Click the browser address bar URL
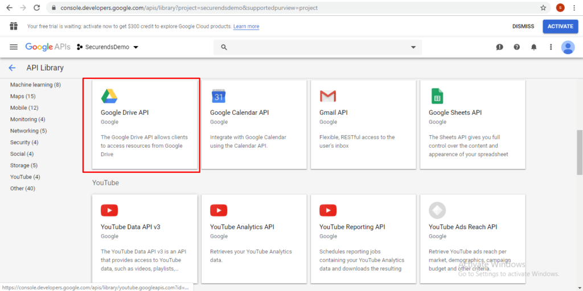Viewport: 583px width, 291px height. pos(189,8)
